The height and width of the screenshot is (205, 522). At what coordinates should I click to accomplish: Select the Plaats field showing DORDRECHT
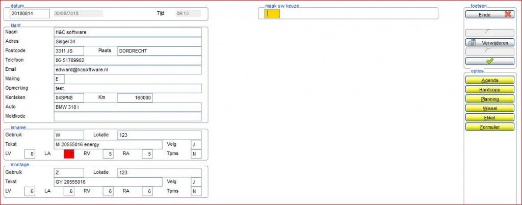(x=159, y=51)
